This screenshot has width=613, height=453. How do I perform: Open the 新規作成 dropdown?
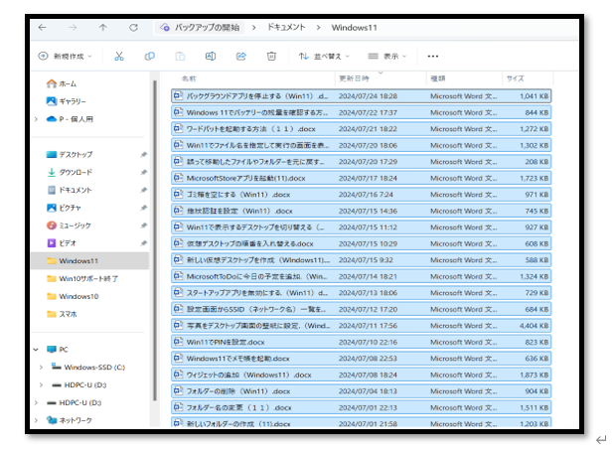click(65, 57)
